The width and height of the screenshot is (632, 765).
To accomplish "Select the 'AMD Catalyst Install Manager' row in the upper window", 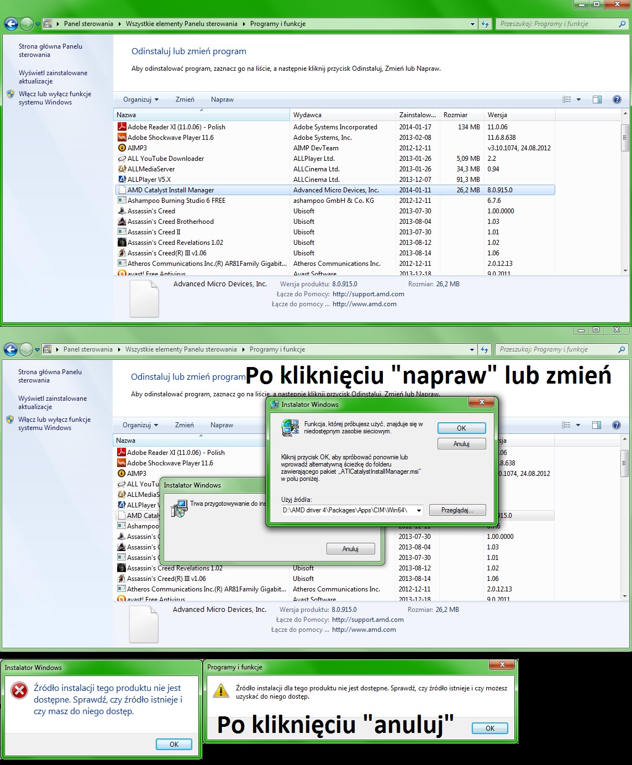I will point(335,190).
